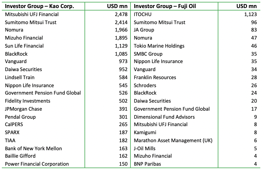Image resolution: width=264 pixels, height=170 pixels.
Task: Select the Power Financial Corporation row
Action: click(x=37, y=164)
